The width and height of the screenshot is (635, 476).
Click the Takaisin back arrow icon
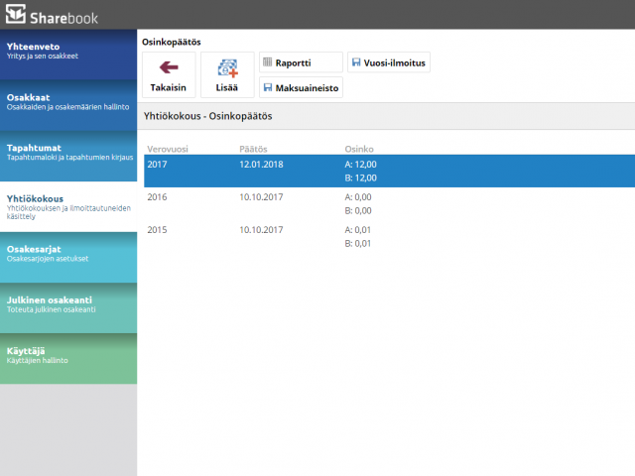[x=169, y=67]
